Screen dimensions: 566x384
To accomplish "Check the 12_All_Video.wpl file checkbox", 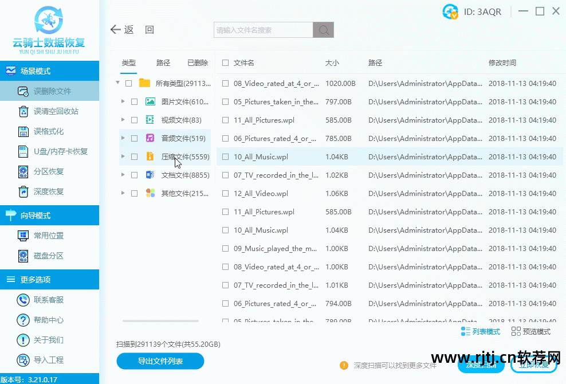I will click(x=225, y=194).
